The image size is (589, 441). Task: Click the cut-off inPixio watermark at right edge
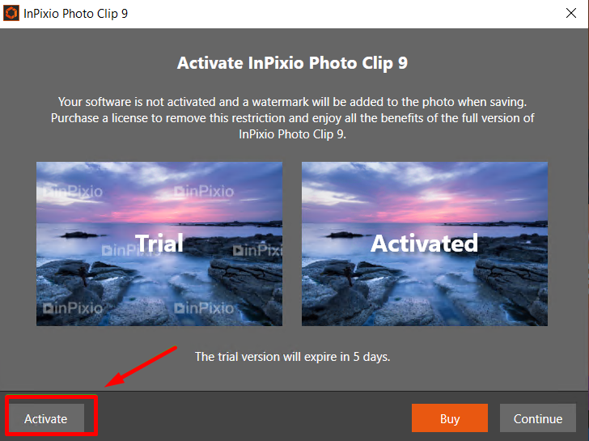coord(257,250)
